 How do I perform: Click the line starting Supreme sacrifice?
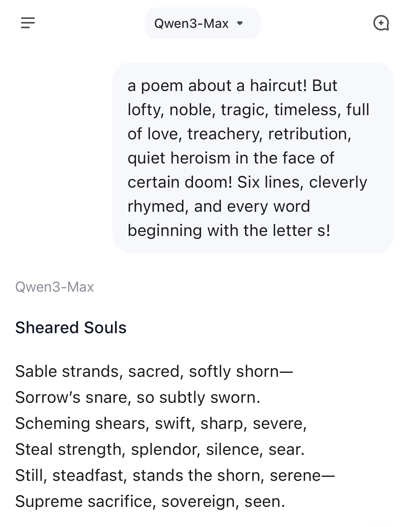(x=150, y=501)
